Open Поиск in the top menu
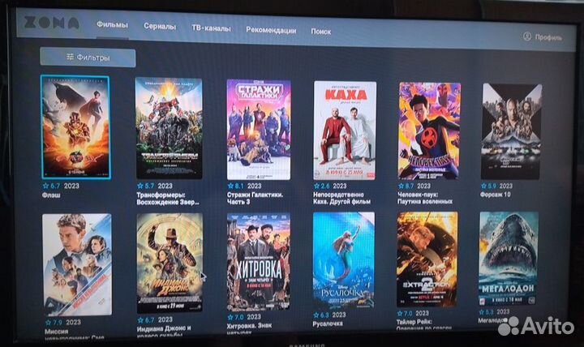Image resolution: width=584 pixels, height=347 pixels. pyautogui.click(x=320, y=32)
